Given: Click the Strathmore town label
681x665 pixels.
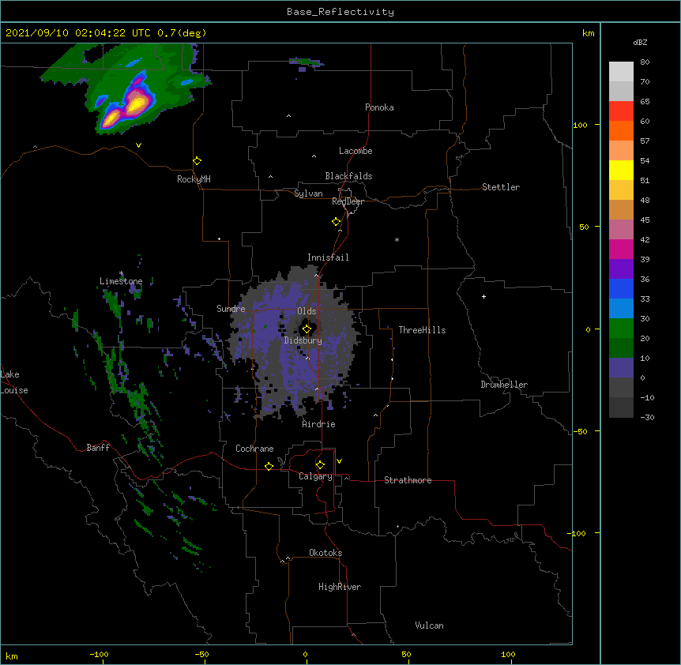Looking at the screenshot, I should [408, 480].
